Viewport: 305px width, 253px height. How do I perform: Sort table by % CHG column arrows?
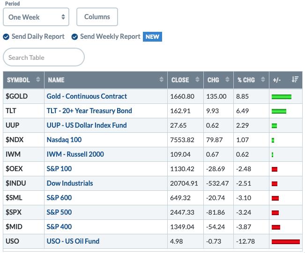263,80
